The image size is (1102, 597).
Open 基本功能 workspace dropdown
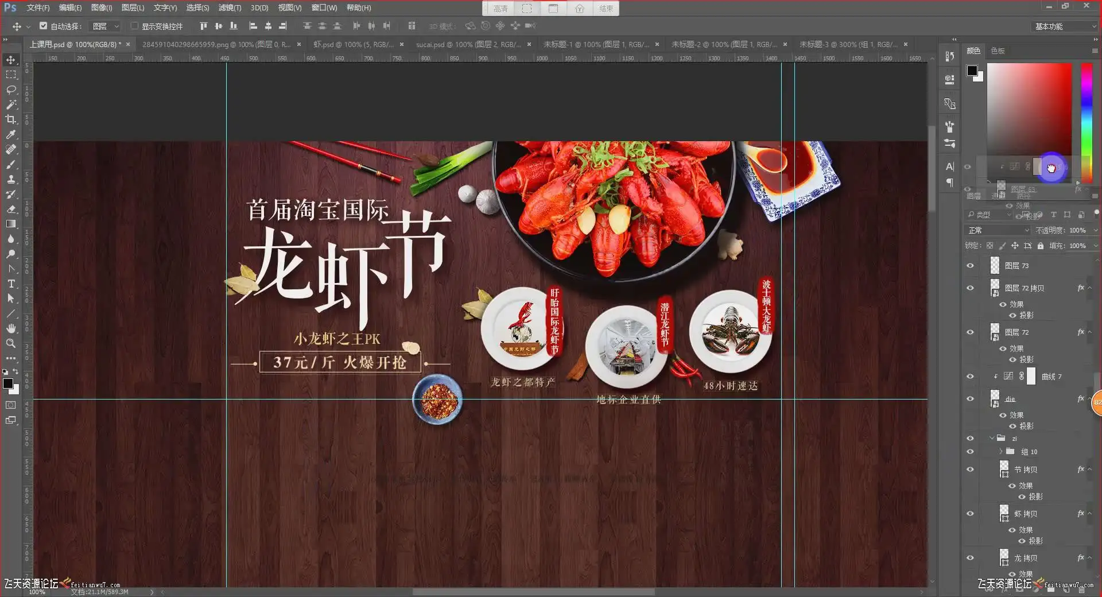click(1066, 26)
